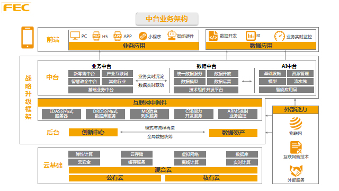339x191 pixels.
Task: Select the 公有云 orange bar
Action: click(x=115, y=178)
